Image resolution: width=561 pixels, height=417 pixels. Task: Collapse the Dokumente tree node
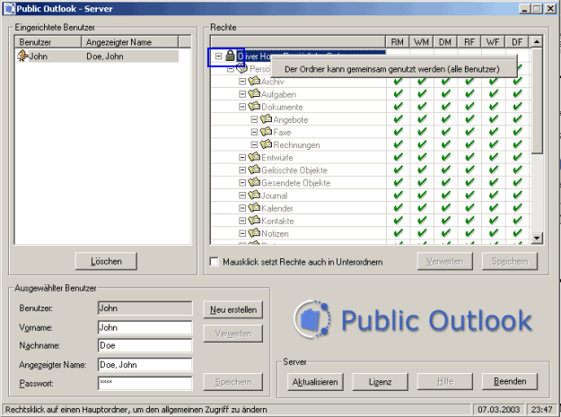(242, 107)
